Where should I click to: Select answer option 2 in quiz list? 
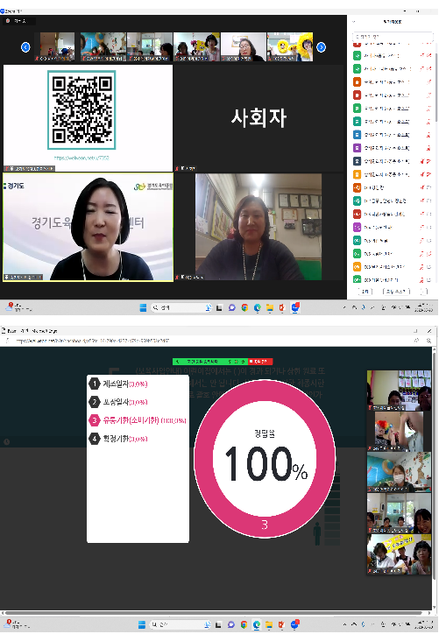[118, 402]
